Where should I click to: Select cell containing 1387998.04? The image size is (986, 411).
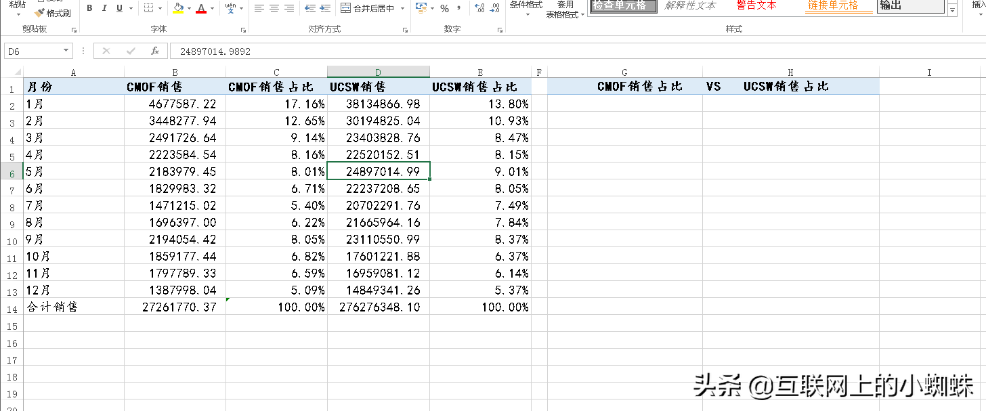[x=175, y=290]
